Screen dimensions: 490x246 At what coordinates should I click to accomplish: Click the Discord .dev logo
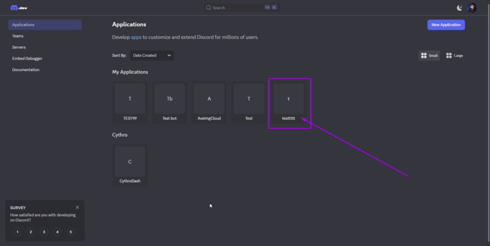(x=19, y=8)
